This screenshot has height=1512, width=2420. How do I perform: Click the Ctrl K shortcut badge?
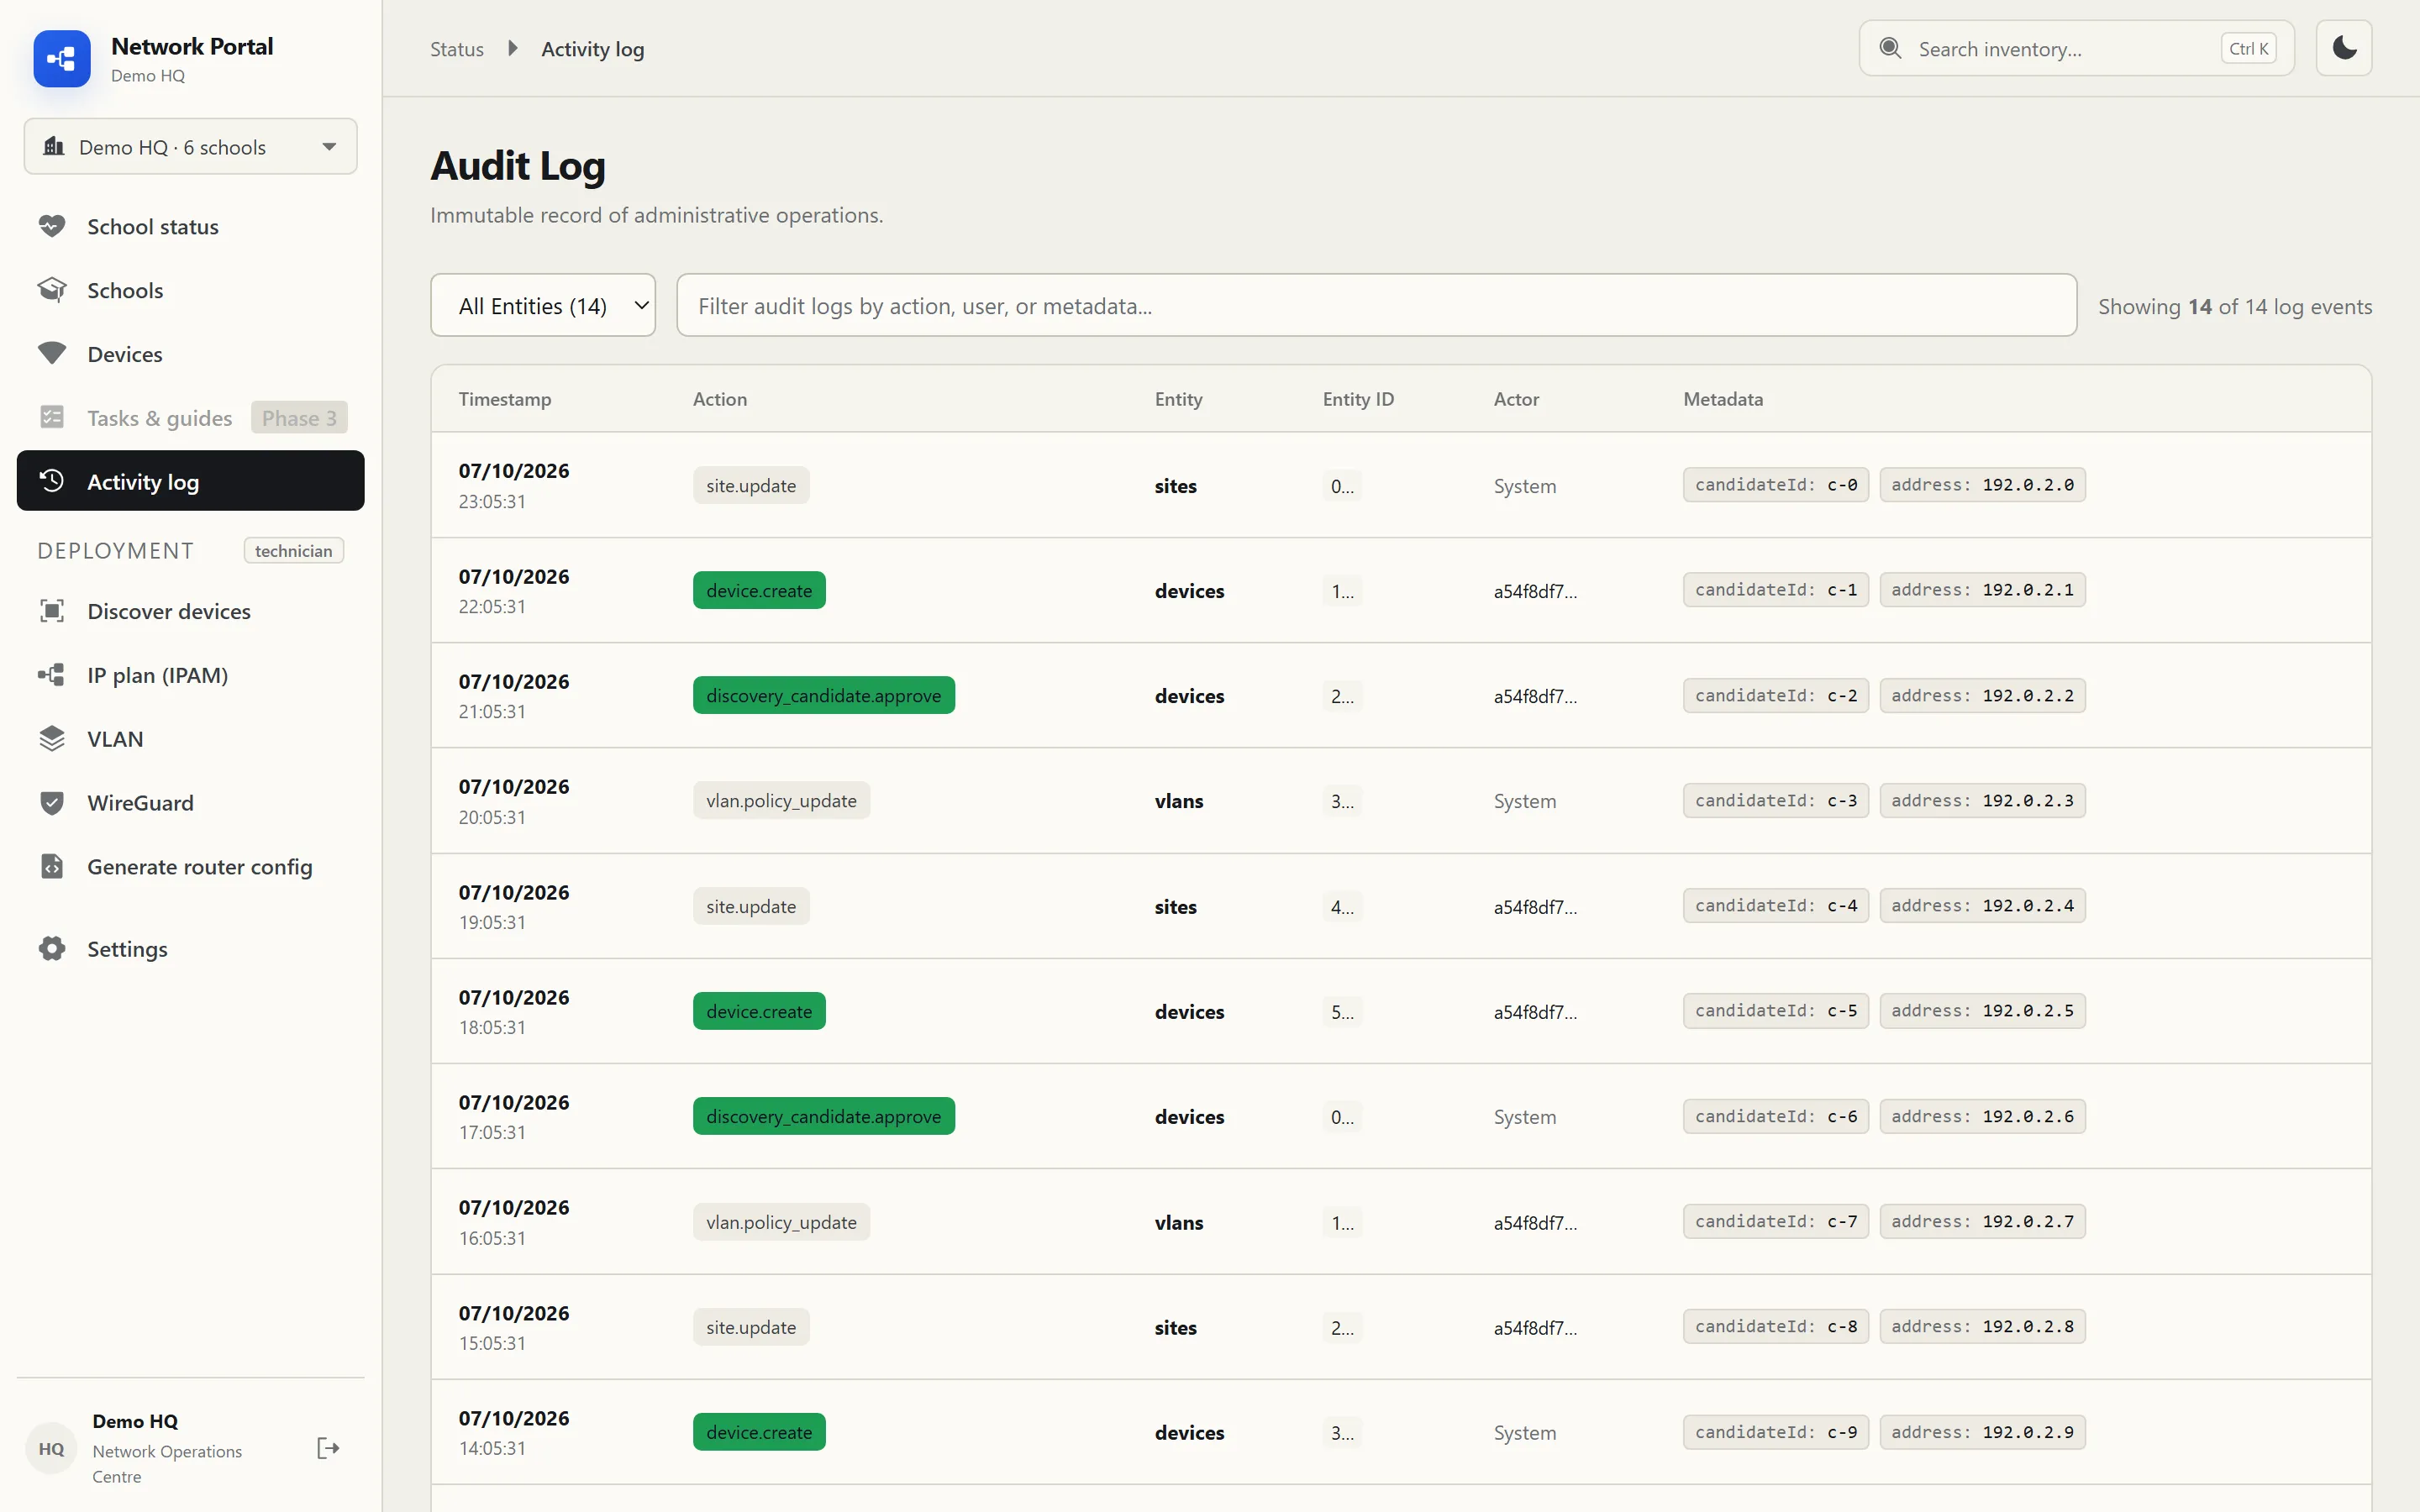2248,49
